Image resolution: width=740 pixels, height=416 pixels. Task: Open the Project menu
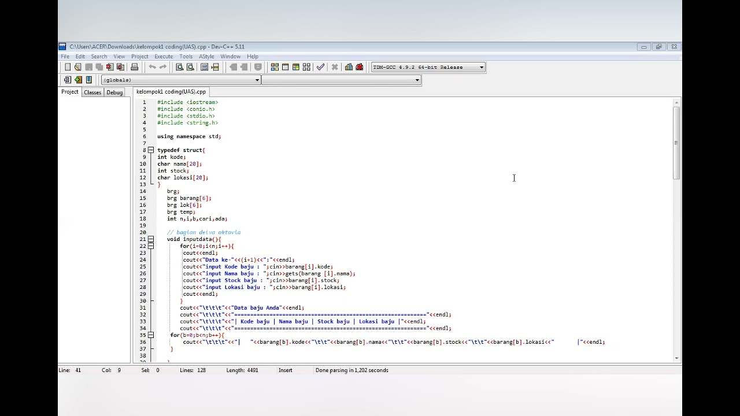point(140,57)
